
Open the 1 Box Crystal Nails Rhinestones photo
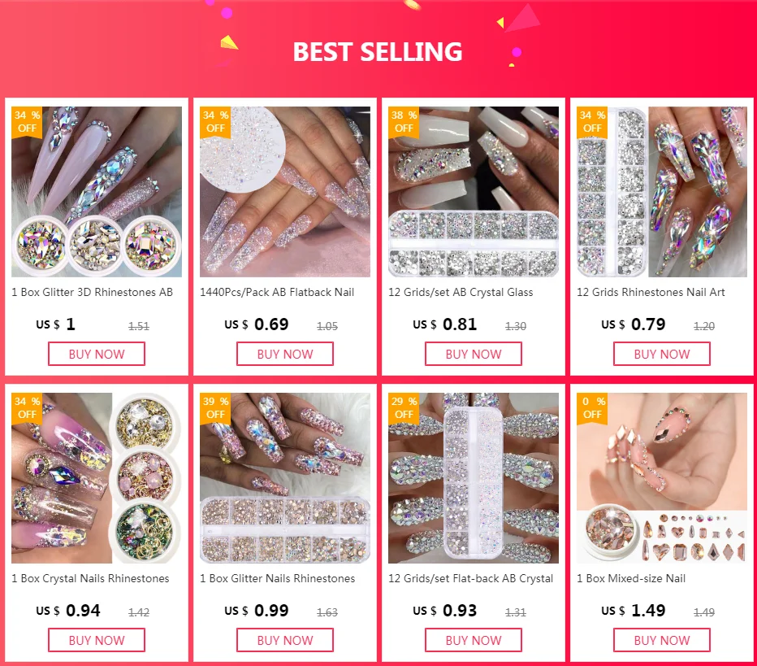pyautogui.click(x=97, y=478)
